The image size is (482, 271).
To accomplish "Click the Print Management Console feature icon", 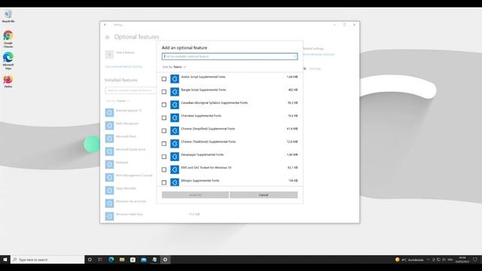I will click(109, 178).
